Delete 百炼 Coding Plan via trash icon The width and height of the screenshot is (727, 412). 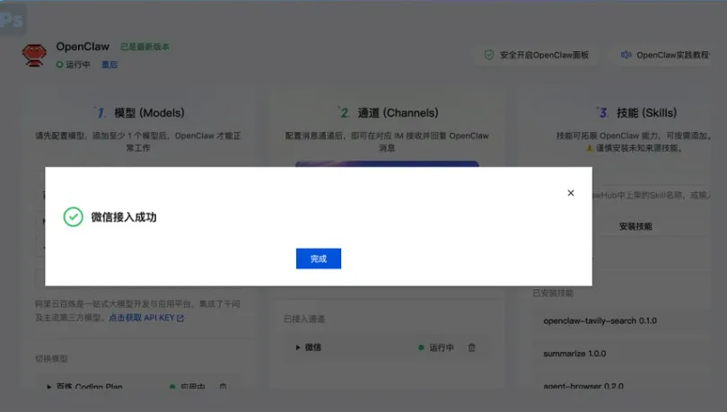tap(223, 387)
